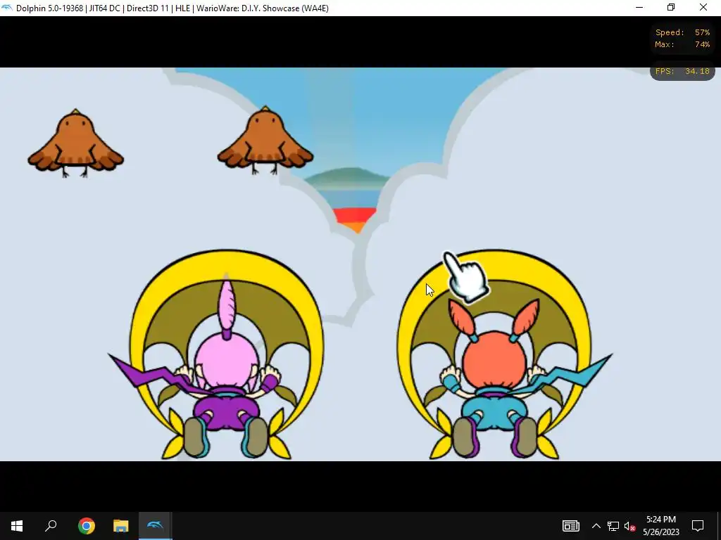Screen dimensions: 721x540
Task: Click the FPS 34.18 overlay readout
Action: point(682,71)
